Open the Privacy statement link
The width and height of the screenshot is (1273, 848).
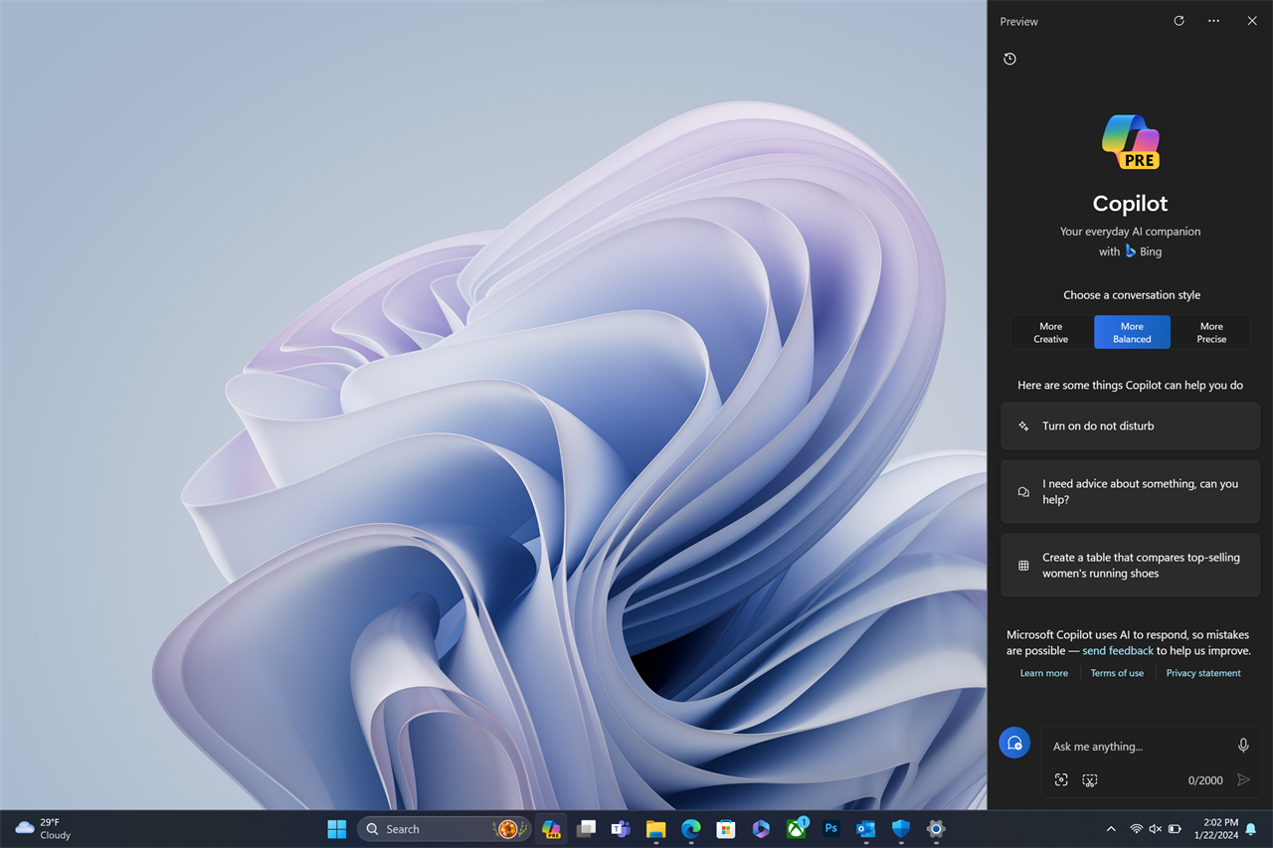point(1203,673)
